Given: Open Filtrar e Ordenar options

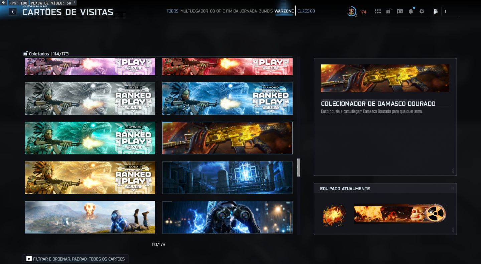Looking at the screenshot, I should [x=75, y=259].
